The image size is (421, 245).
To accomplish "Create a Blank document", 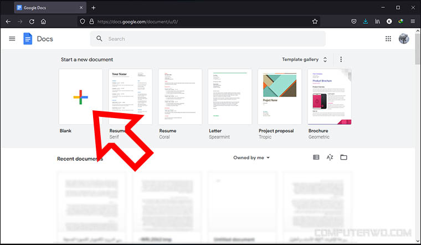I will pos(80,96).
